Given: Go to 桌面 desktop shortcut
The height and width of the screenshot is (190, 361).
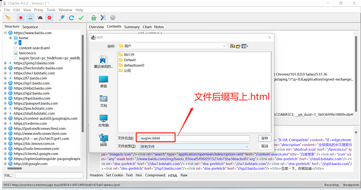Looking at the screenshot, I should [x=103, y=81].
